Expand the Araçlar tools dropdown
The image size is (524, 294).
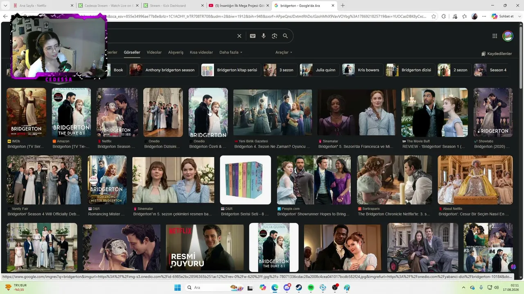[x=284, y=52]
